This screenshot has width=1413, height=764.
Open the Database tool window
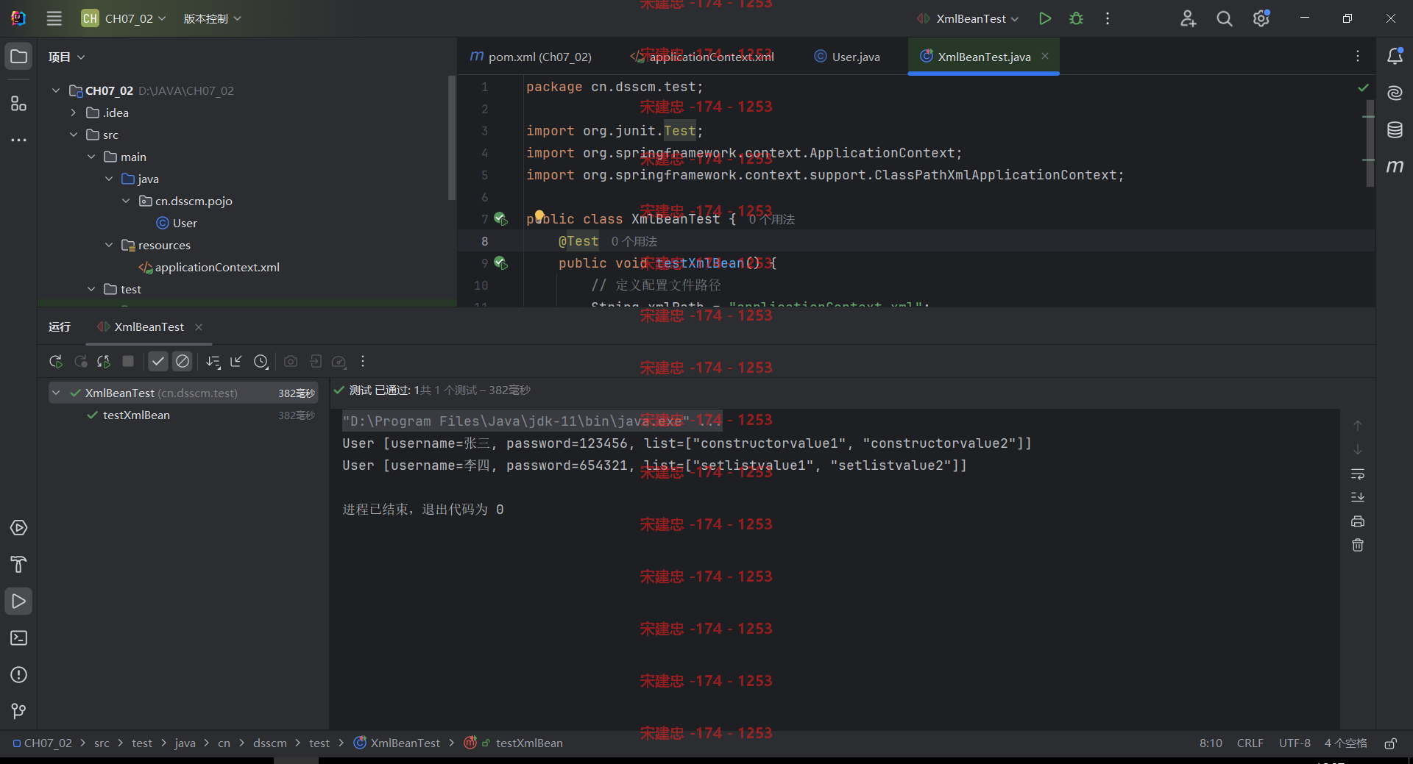coord(1395,130)
